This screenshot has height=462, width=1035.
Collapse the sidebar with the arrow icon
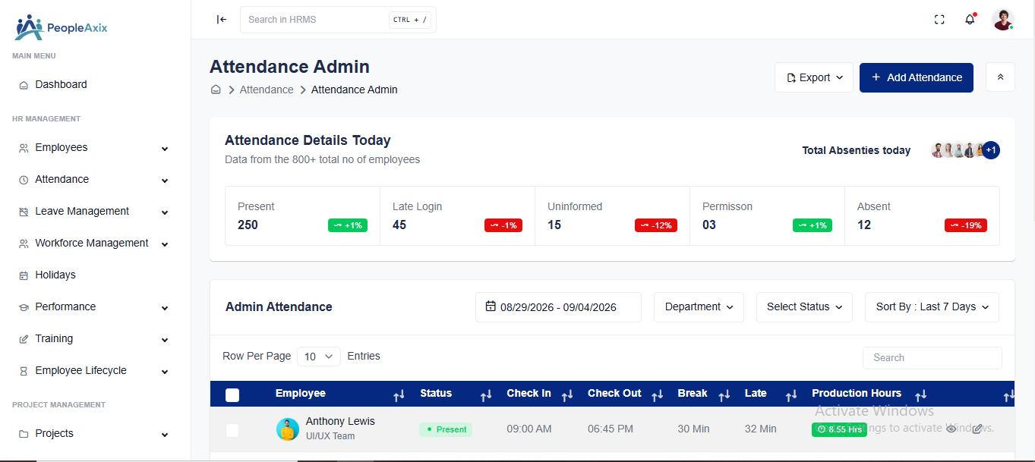222,20
